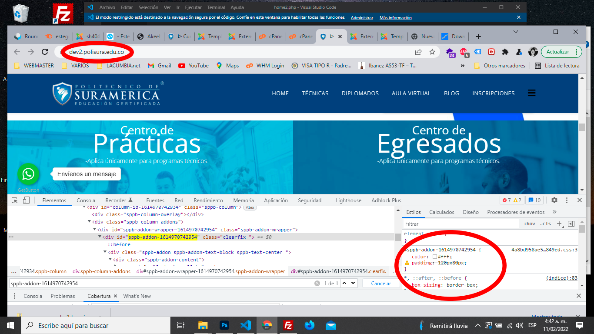Show hidden bookmarks with the chevron
Image resolution: width=594 pixels, height=334 pixels.
(x=462, y=66)
